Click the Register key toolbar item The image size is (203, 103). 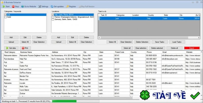coord(71,7)
